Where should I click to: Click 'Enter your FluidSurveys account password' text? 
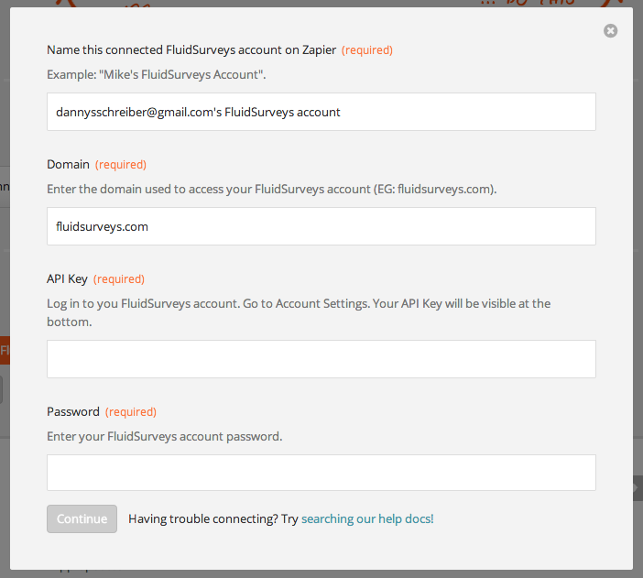coord(165,436)
